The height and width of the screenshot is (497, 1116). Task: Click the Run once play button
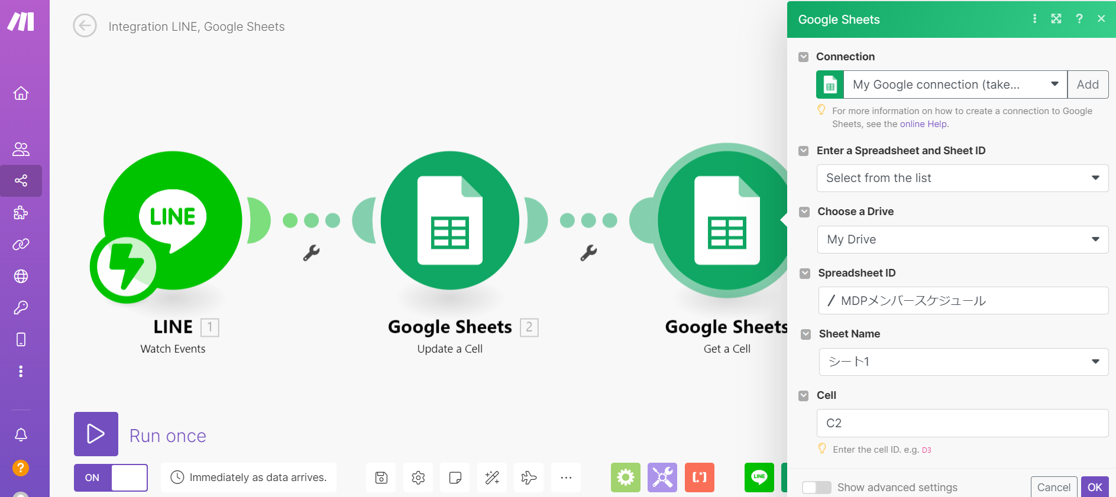[96, 434]
